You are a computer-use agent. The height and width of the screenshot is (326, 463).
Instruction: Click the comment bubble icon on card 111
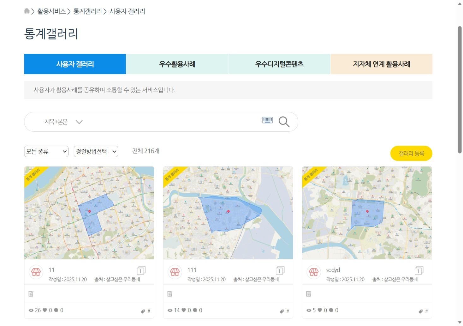195,310
